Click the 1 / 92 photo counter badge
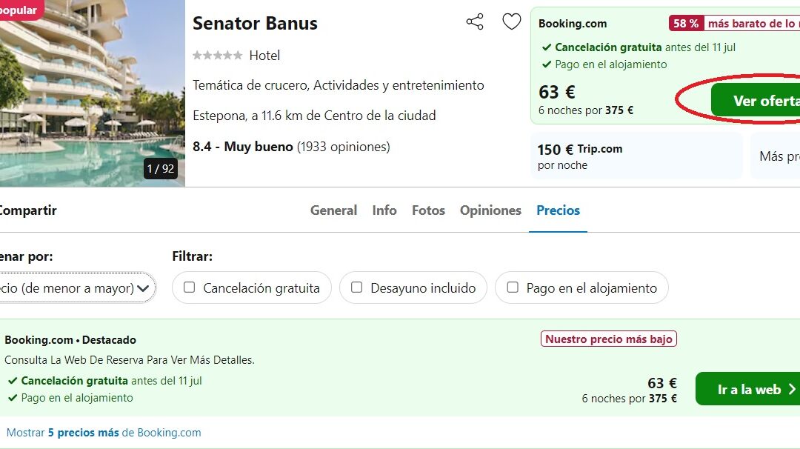 point(161,168)
